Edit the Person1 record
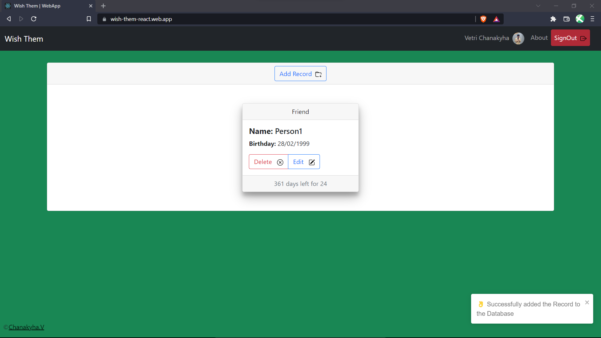 tap(304, 162)
